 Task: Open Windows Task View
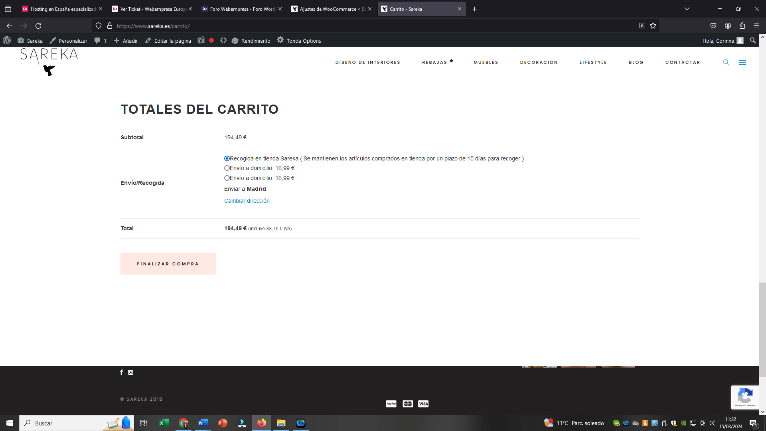[144, 423]
